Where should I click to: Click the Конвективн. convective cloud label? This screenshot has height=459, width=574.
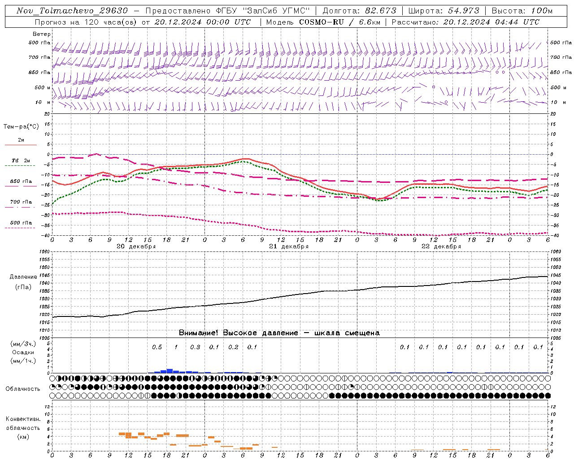23,419
